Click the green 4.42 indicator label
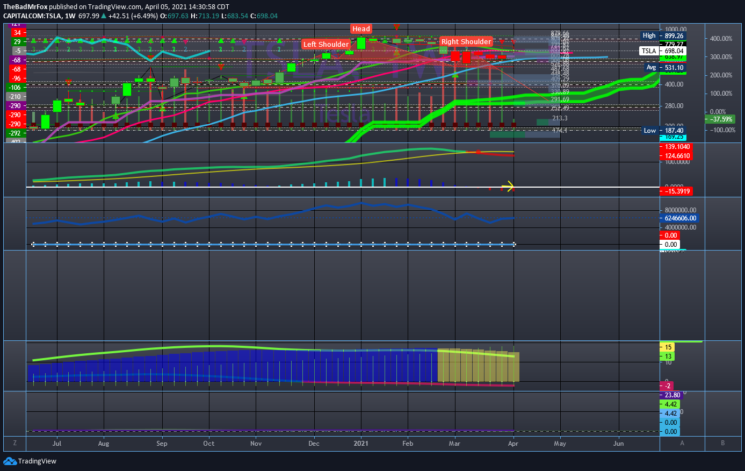 (671, 404)
